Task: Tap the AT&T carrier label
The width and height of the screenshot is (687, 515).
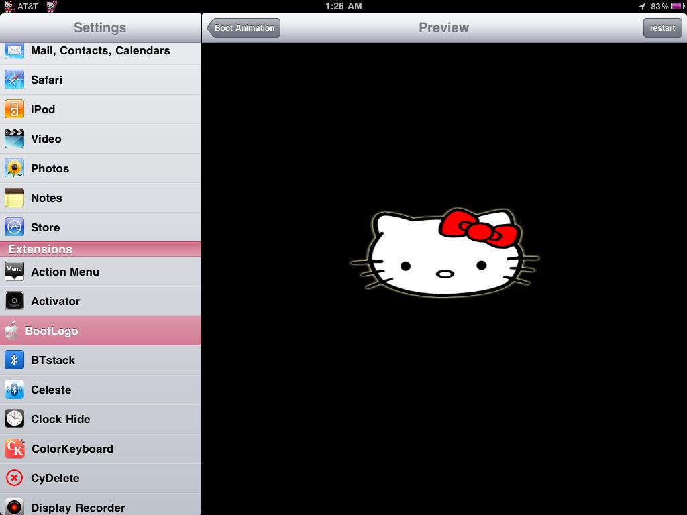Action: coord(28,7)
